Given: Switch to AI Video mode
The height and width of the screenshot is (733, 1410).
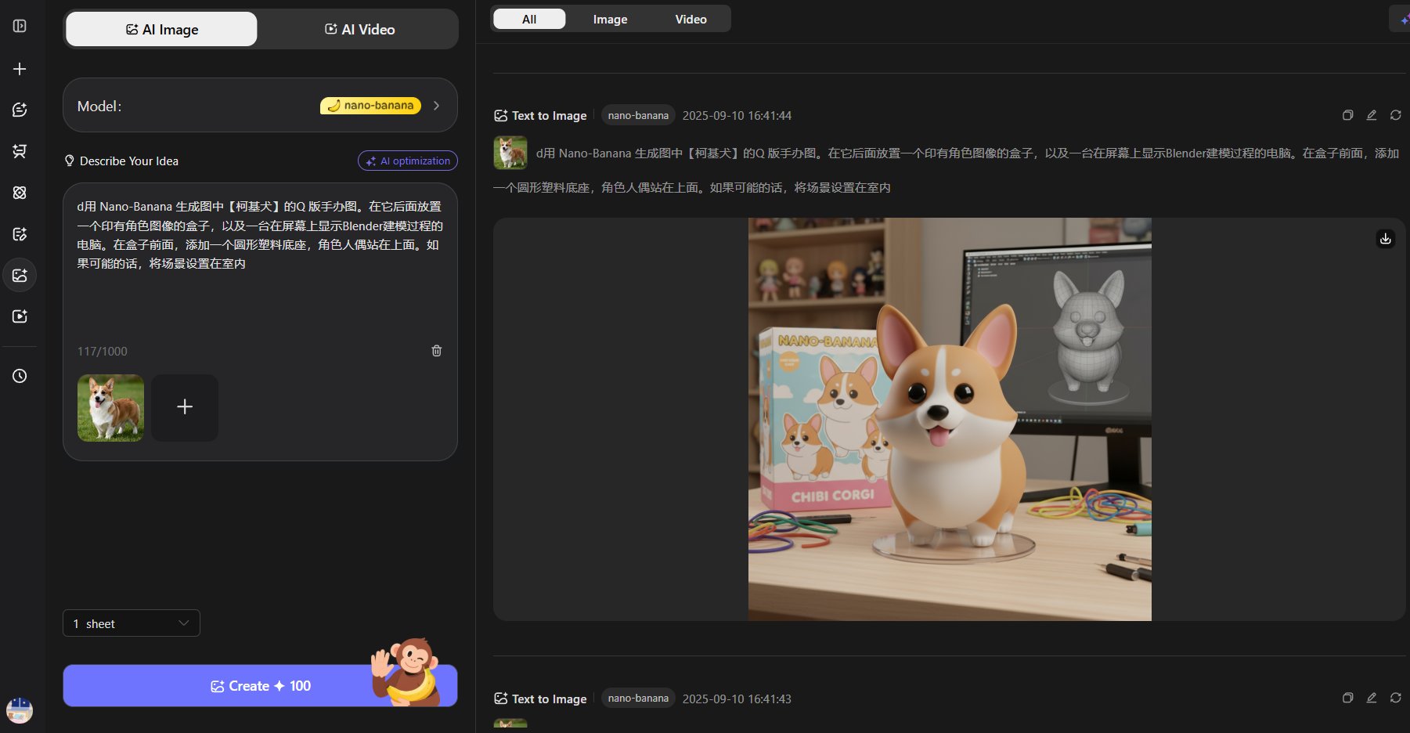Looking at the screenshot, I should [x=359, y=30].
